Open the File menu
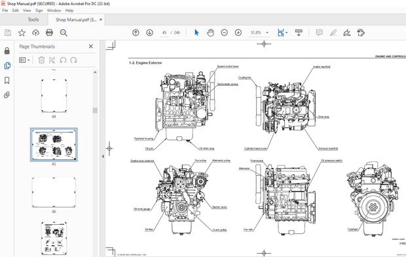Viewport: 406px width, 257px height. (5, 10)
